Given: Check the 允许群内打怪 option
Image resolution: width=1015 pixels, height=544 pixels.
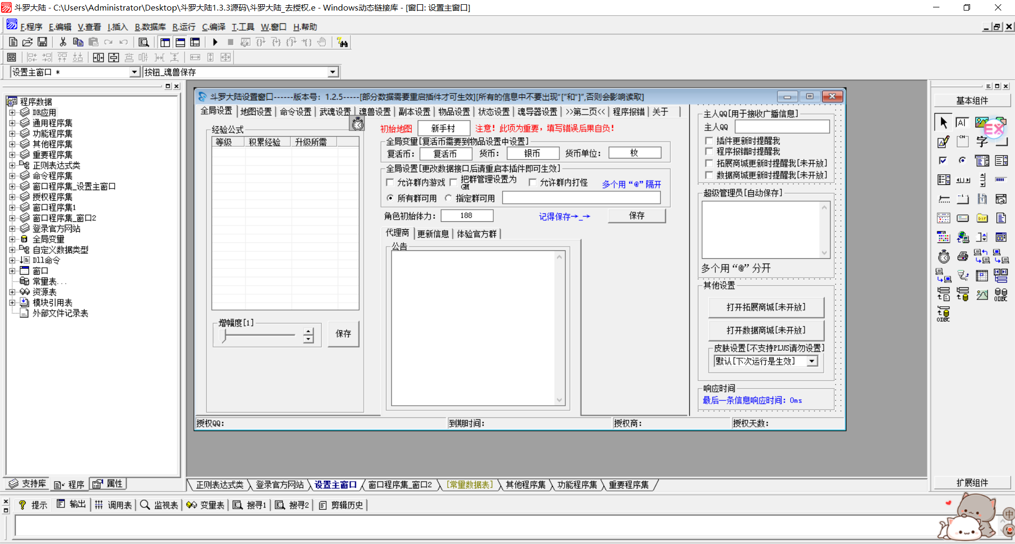Looking at the screenshot, I should click(x=532, y=183).
